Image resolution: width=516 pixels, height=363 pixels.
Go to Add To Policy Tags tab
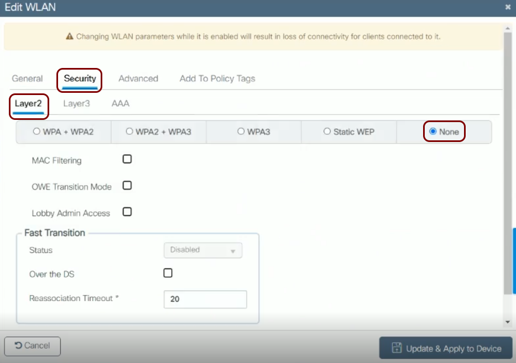coord(217,78)
